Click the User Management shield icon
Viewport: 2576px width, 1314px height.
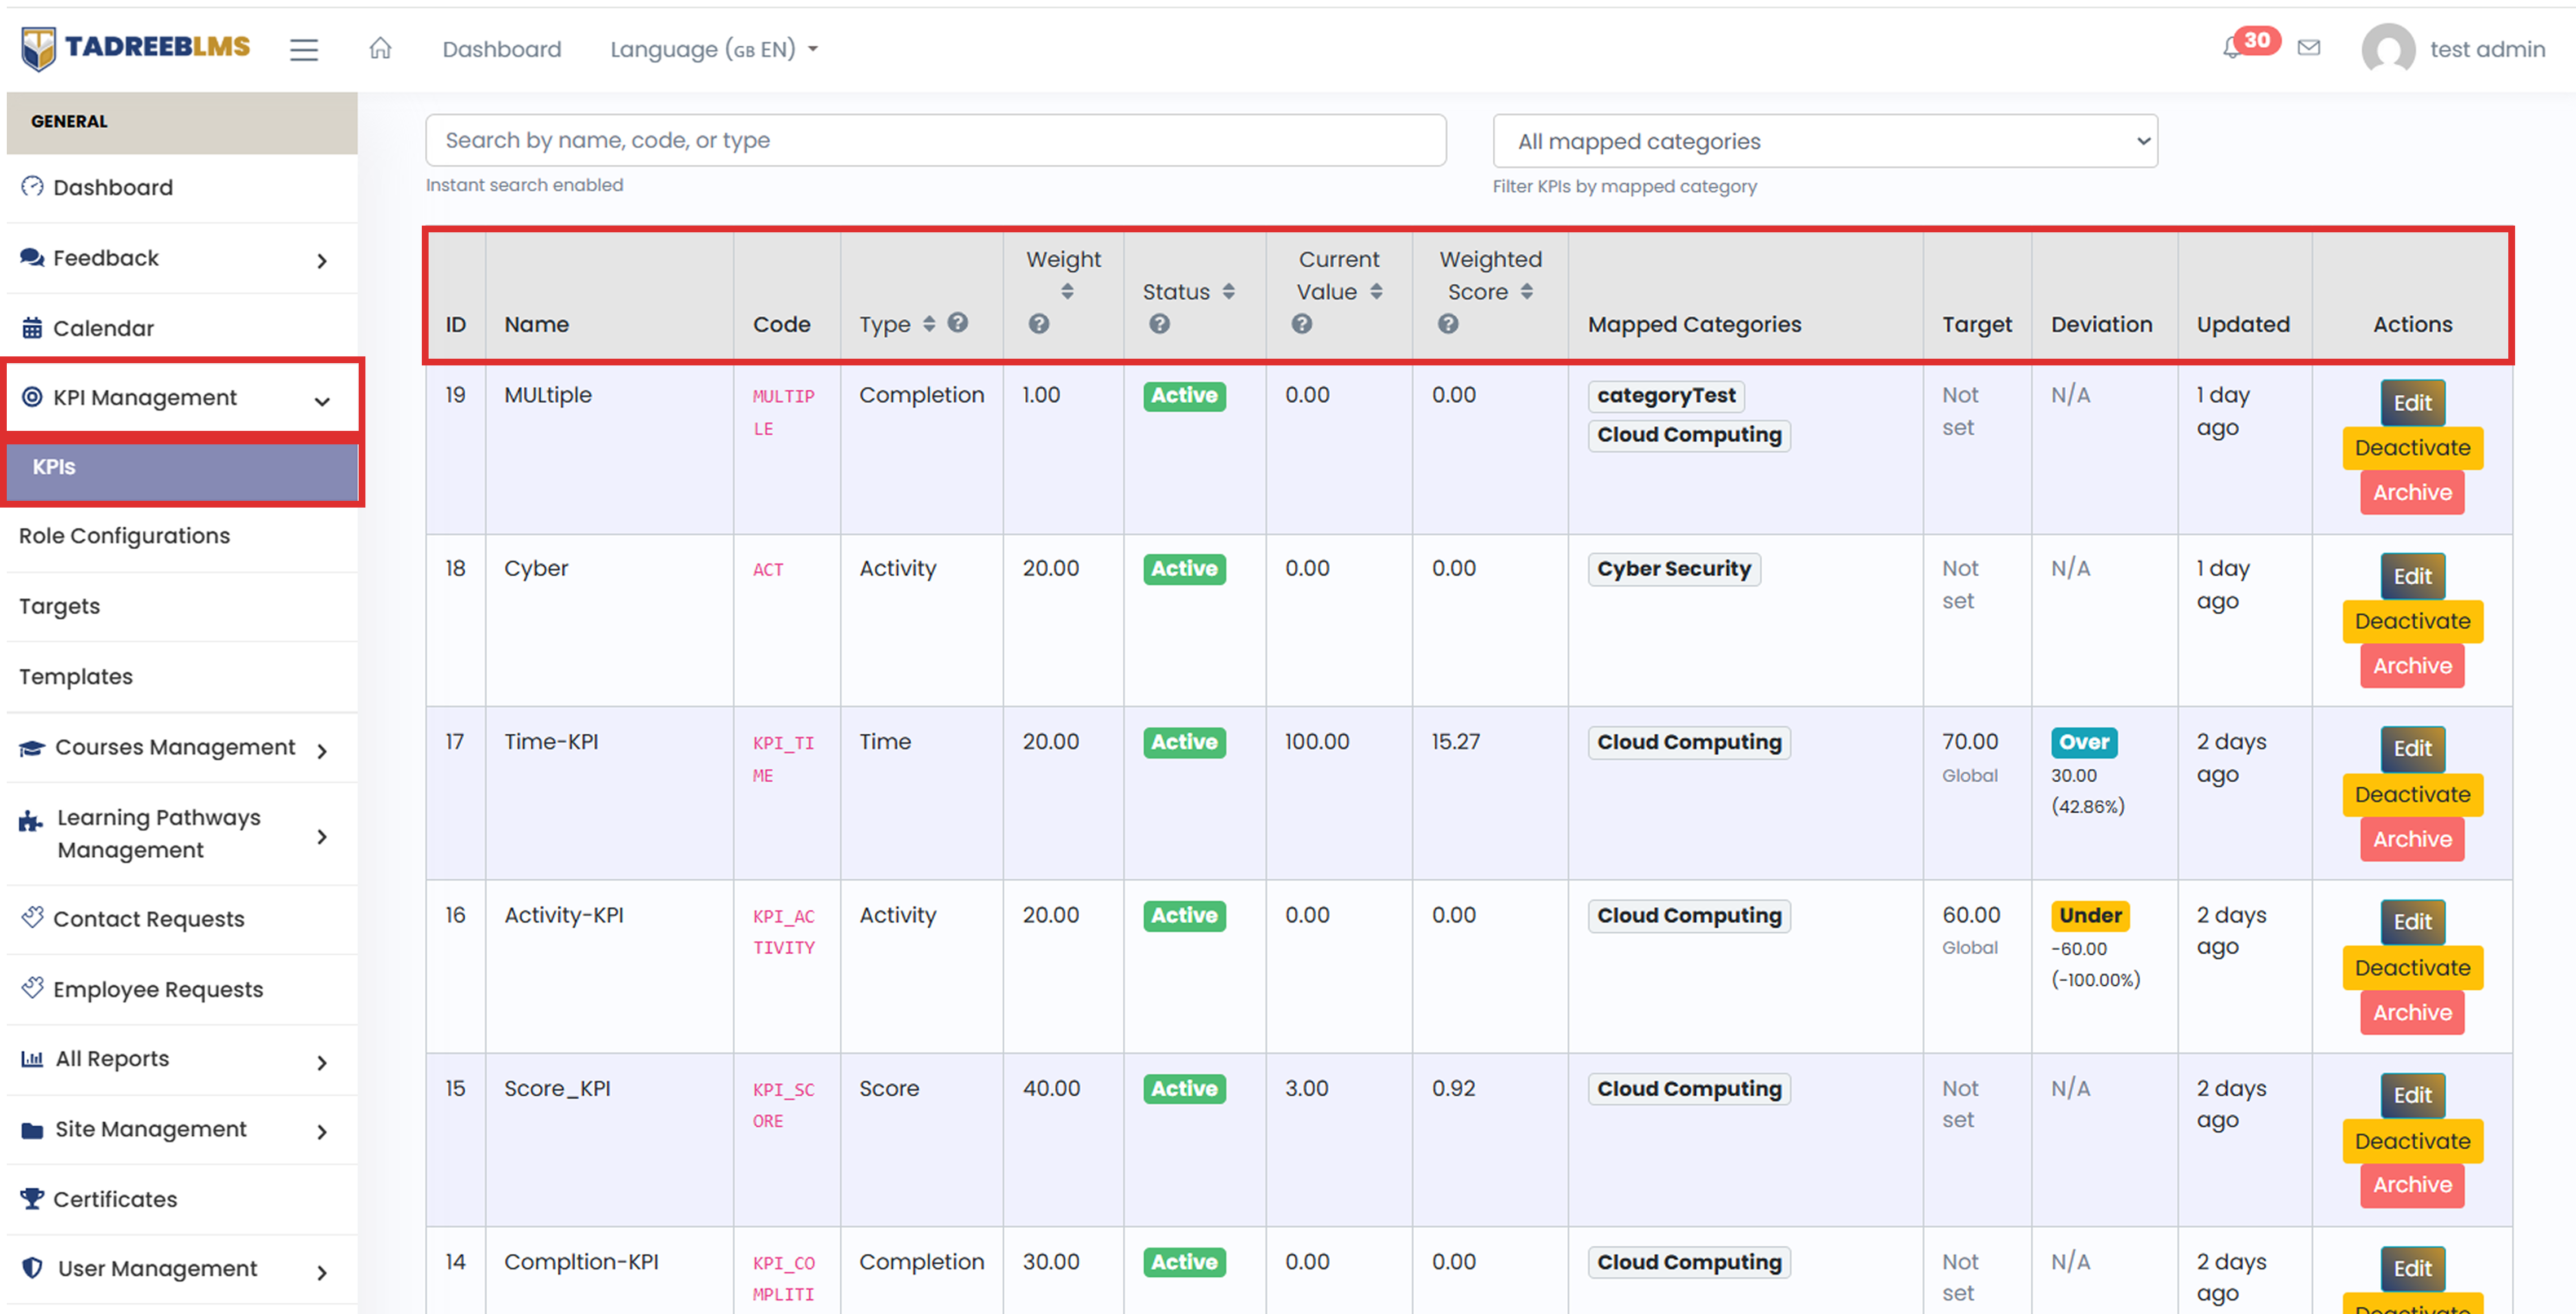click(x=32, y=1268)
